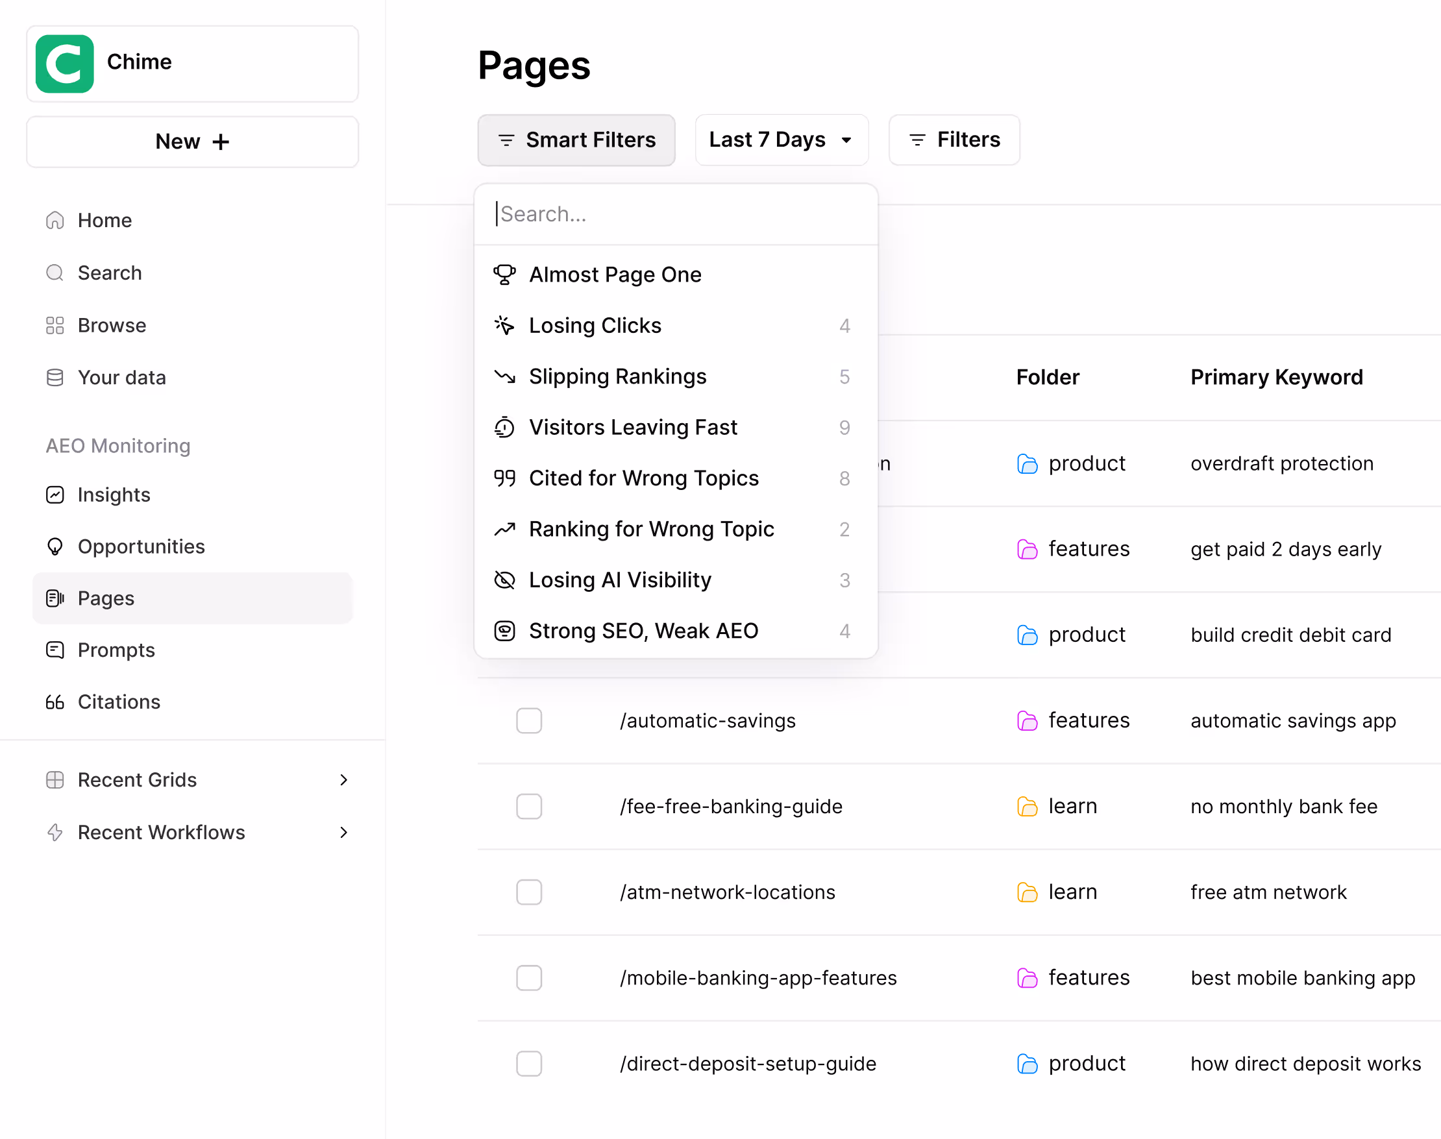Select the /direct-deposit-setup-guide row checkbox
Screen dimensions: 1441x1139
coord(529,1064)
